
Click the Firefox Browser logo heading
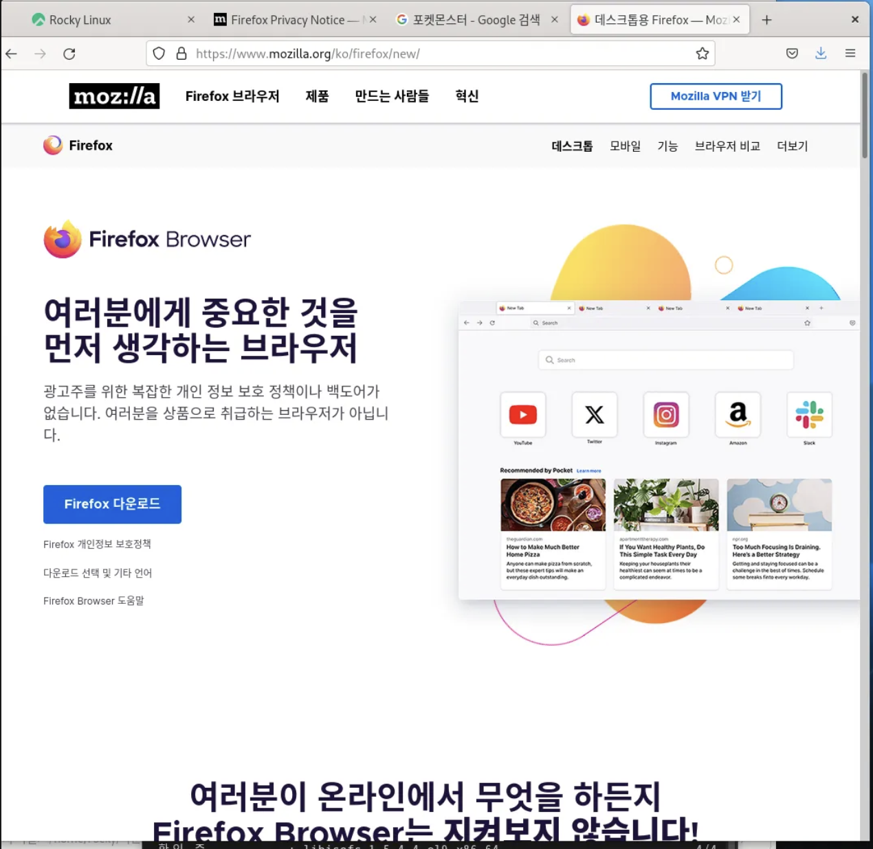tap(147, 239)
